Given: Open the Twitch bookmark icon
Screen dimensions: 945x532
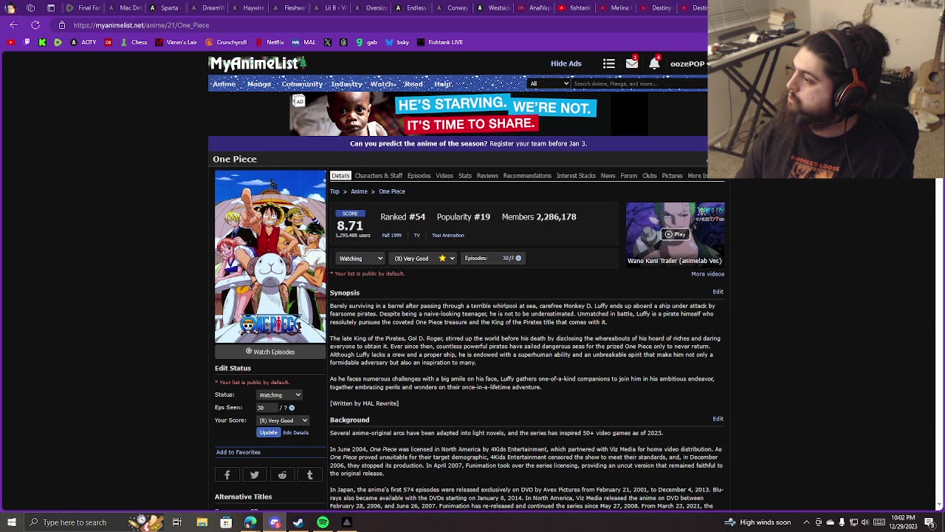Looking at the screenshot, I should [x=27, y=42].
